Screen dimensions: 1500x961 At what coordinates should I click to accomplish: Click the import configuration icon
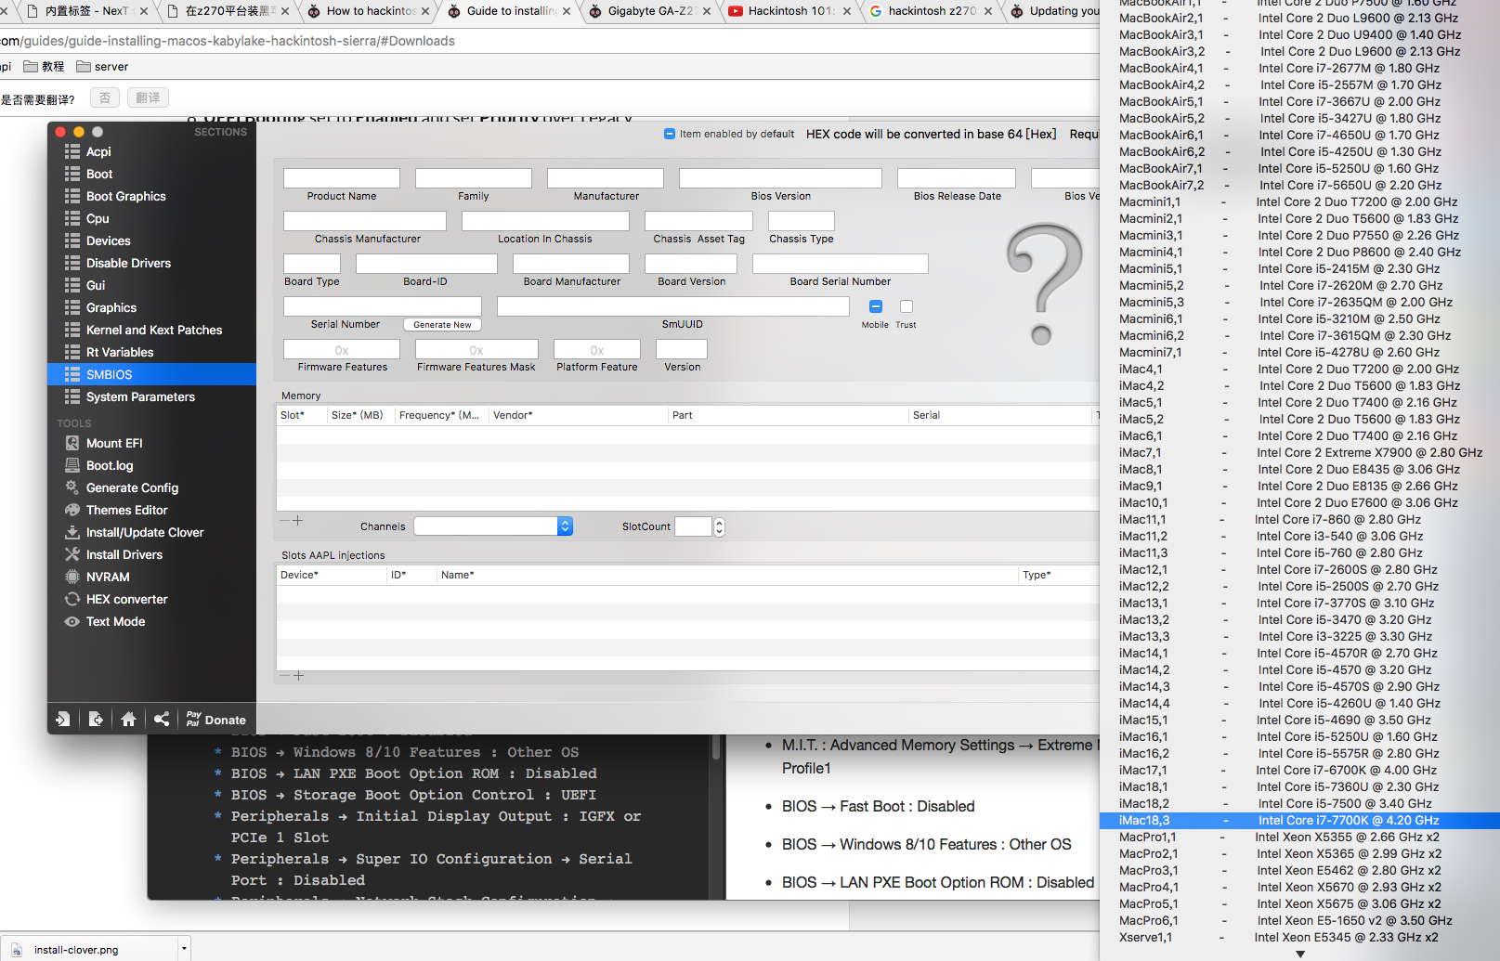pos(63,719)
